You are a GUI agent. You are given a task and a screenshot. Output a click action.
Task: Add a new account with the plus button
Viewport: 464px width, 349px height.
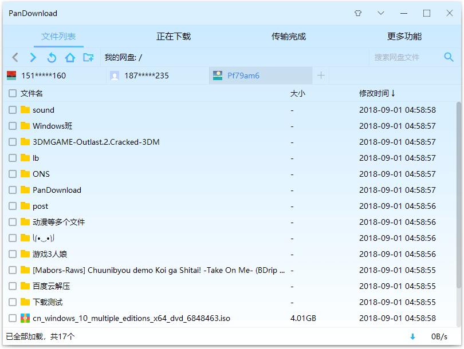321,75
